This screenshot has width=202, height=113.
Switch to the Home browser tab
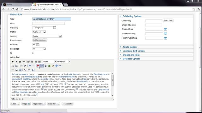pos(16,4)
